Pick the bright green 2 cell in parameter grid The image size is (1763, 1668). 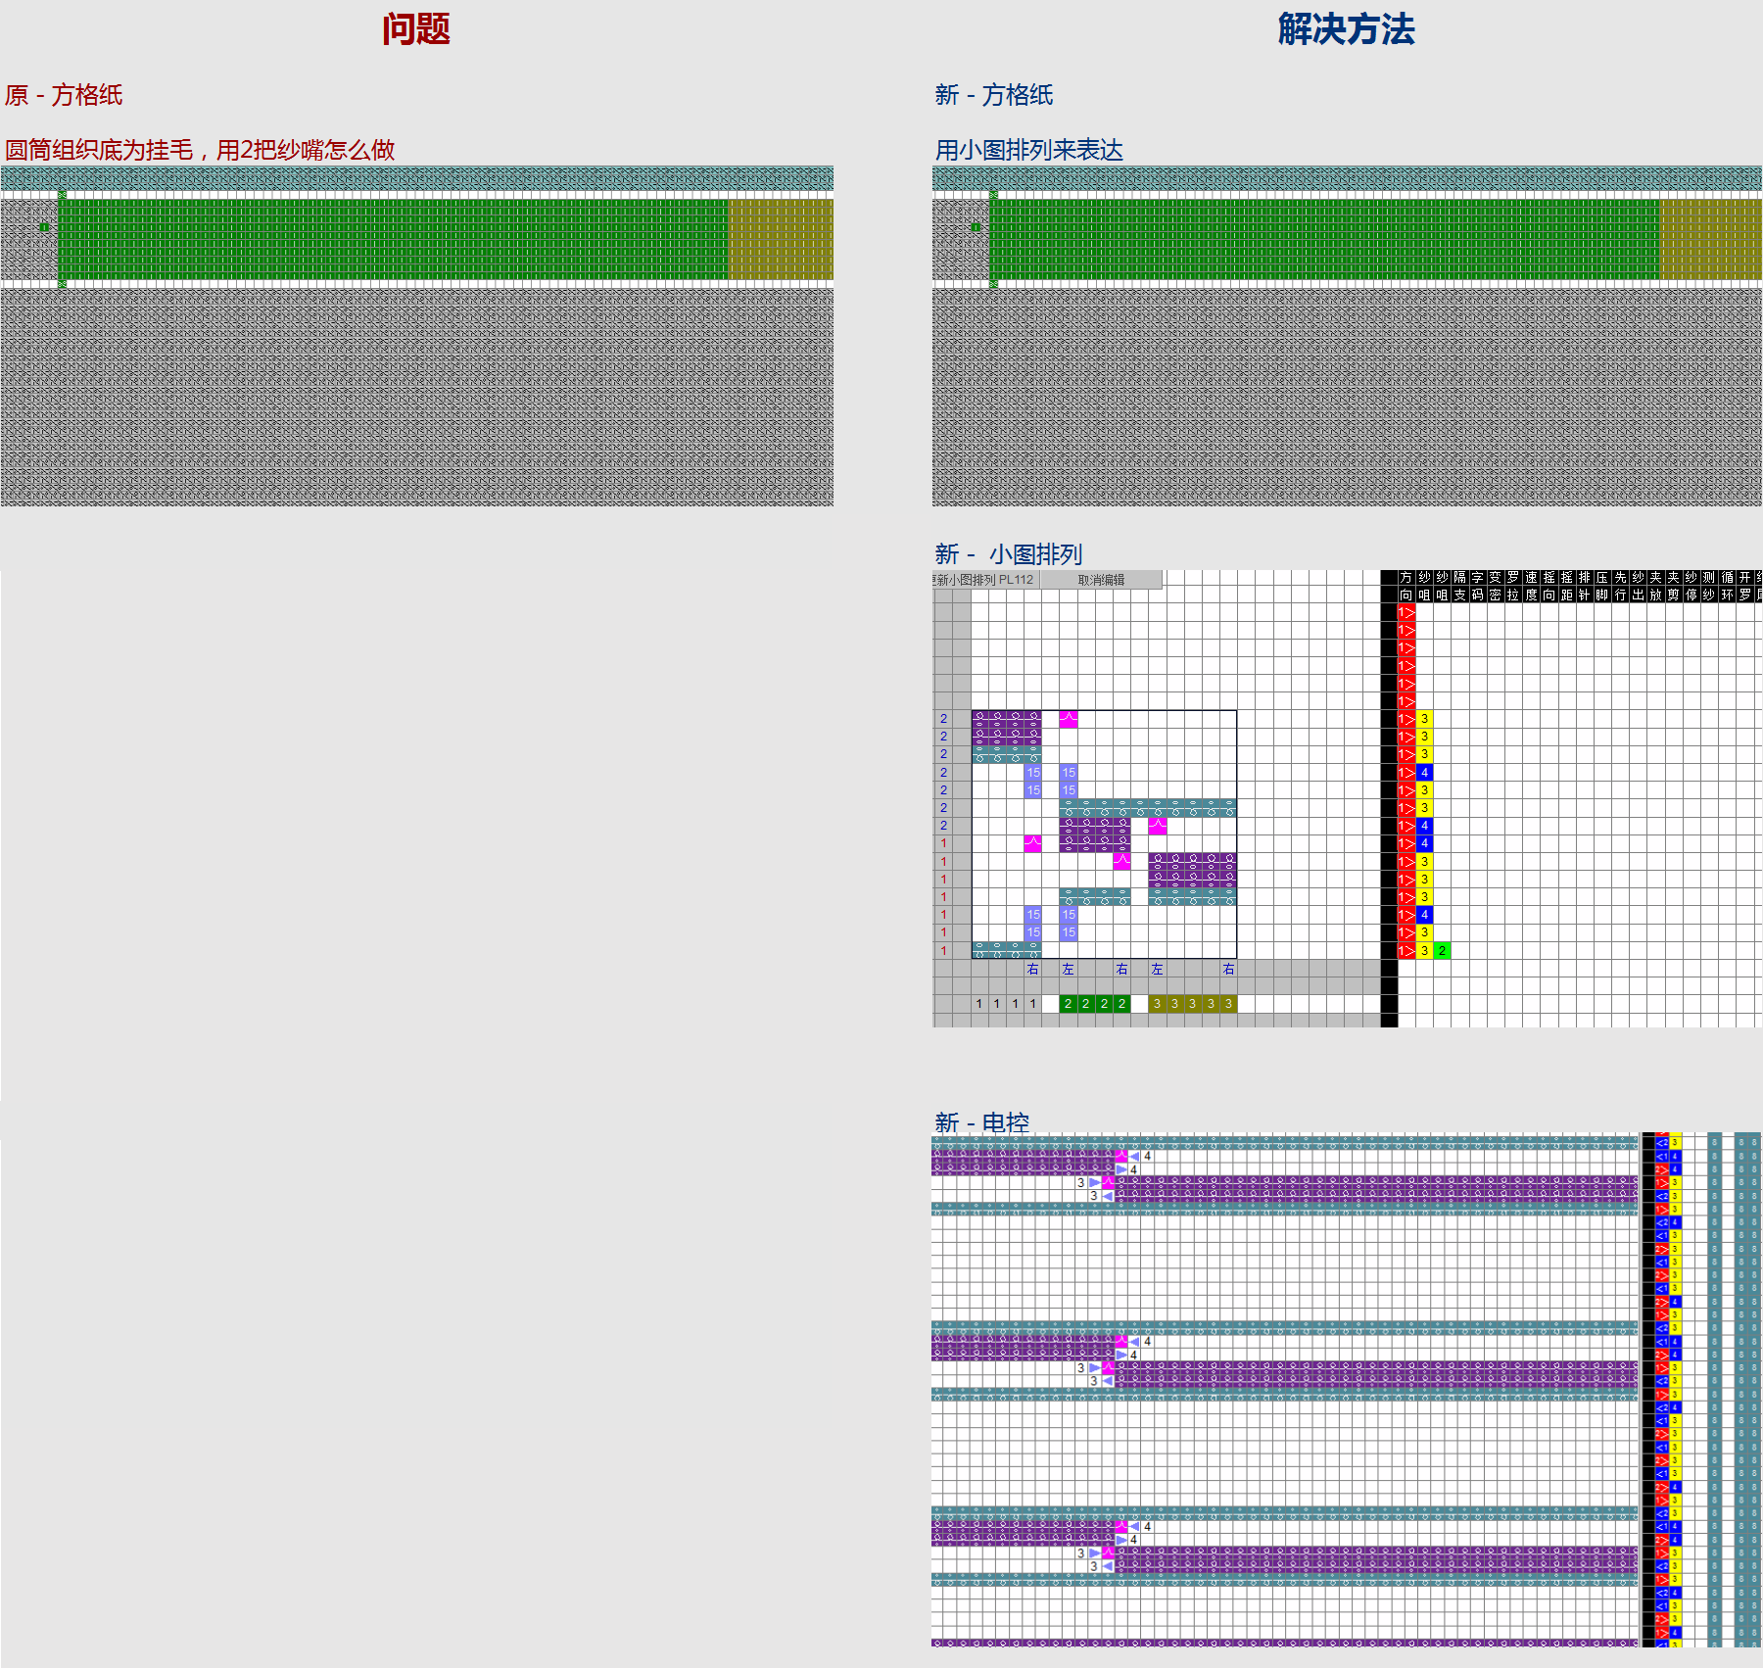[1442, 951]
